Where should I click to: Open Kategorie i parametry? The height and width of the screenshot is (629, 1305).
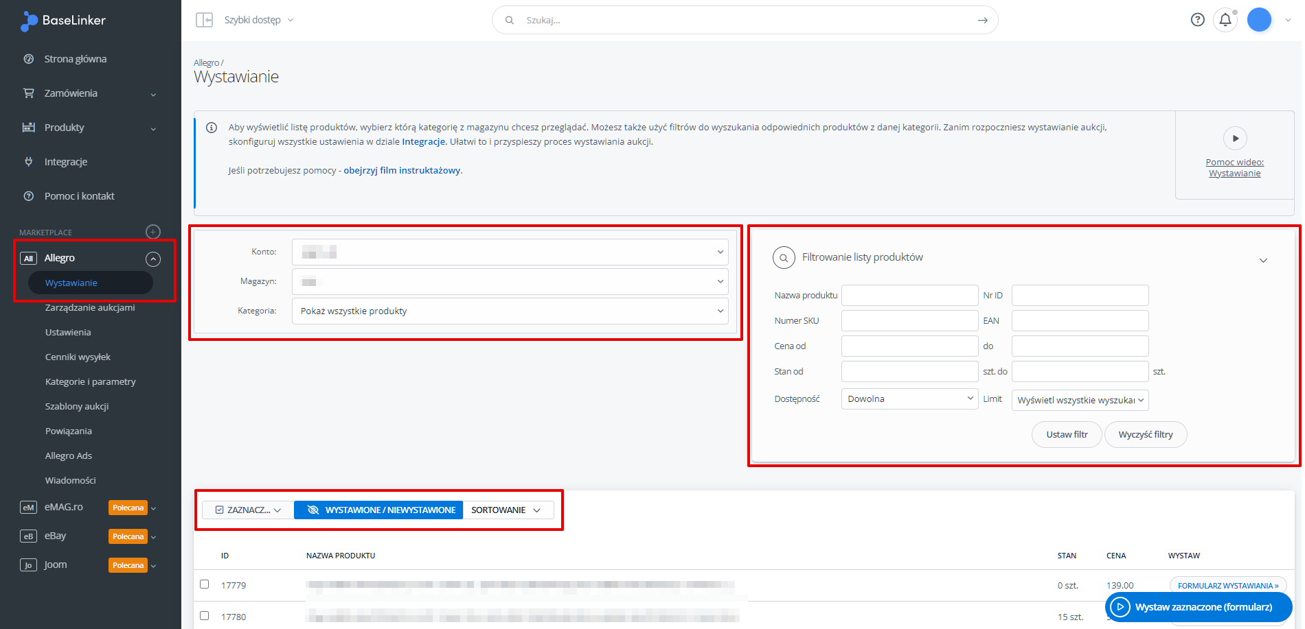click(x=91, y=381)
